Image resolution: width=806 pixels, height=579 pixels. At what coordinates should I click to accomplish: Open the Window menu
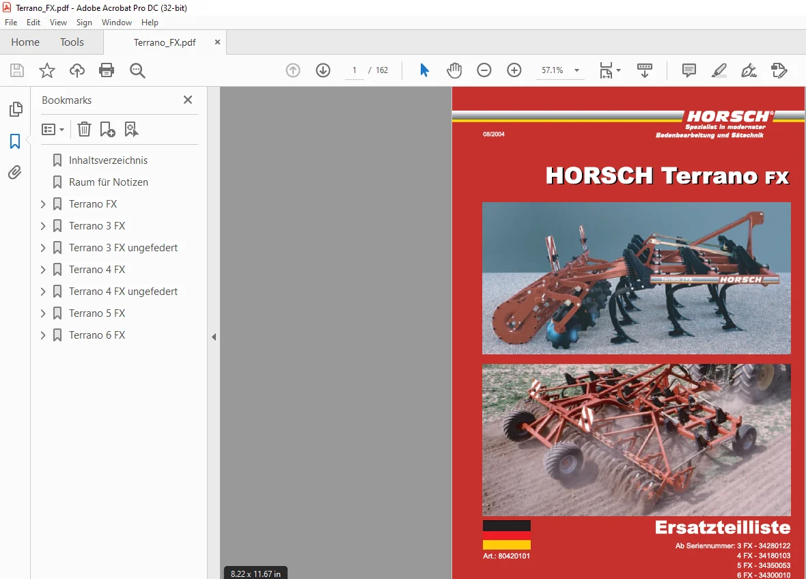[117, 23]
